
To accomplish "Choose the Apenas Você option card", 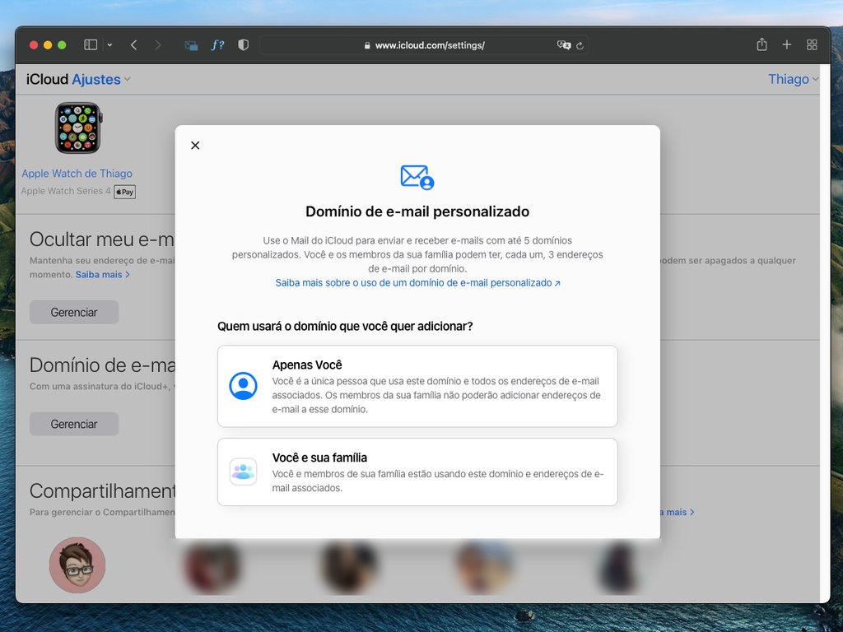I will [x=417, y=386].
